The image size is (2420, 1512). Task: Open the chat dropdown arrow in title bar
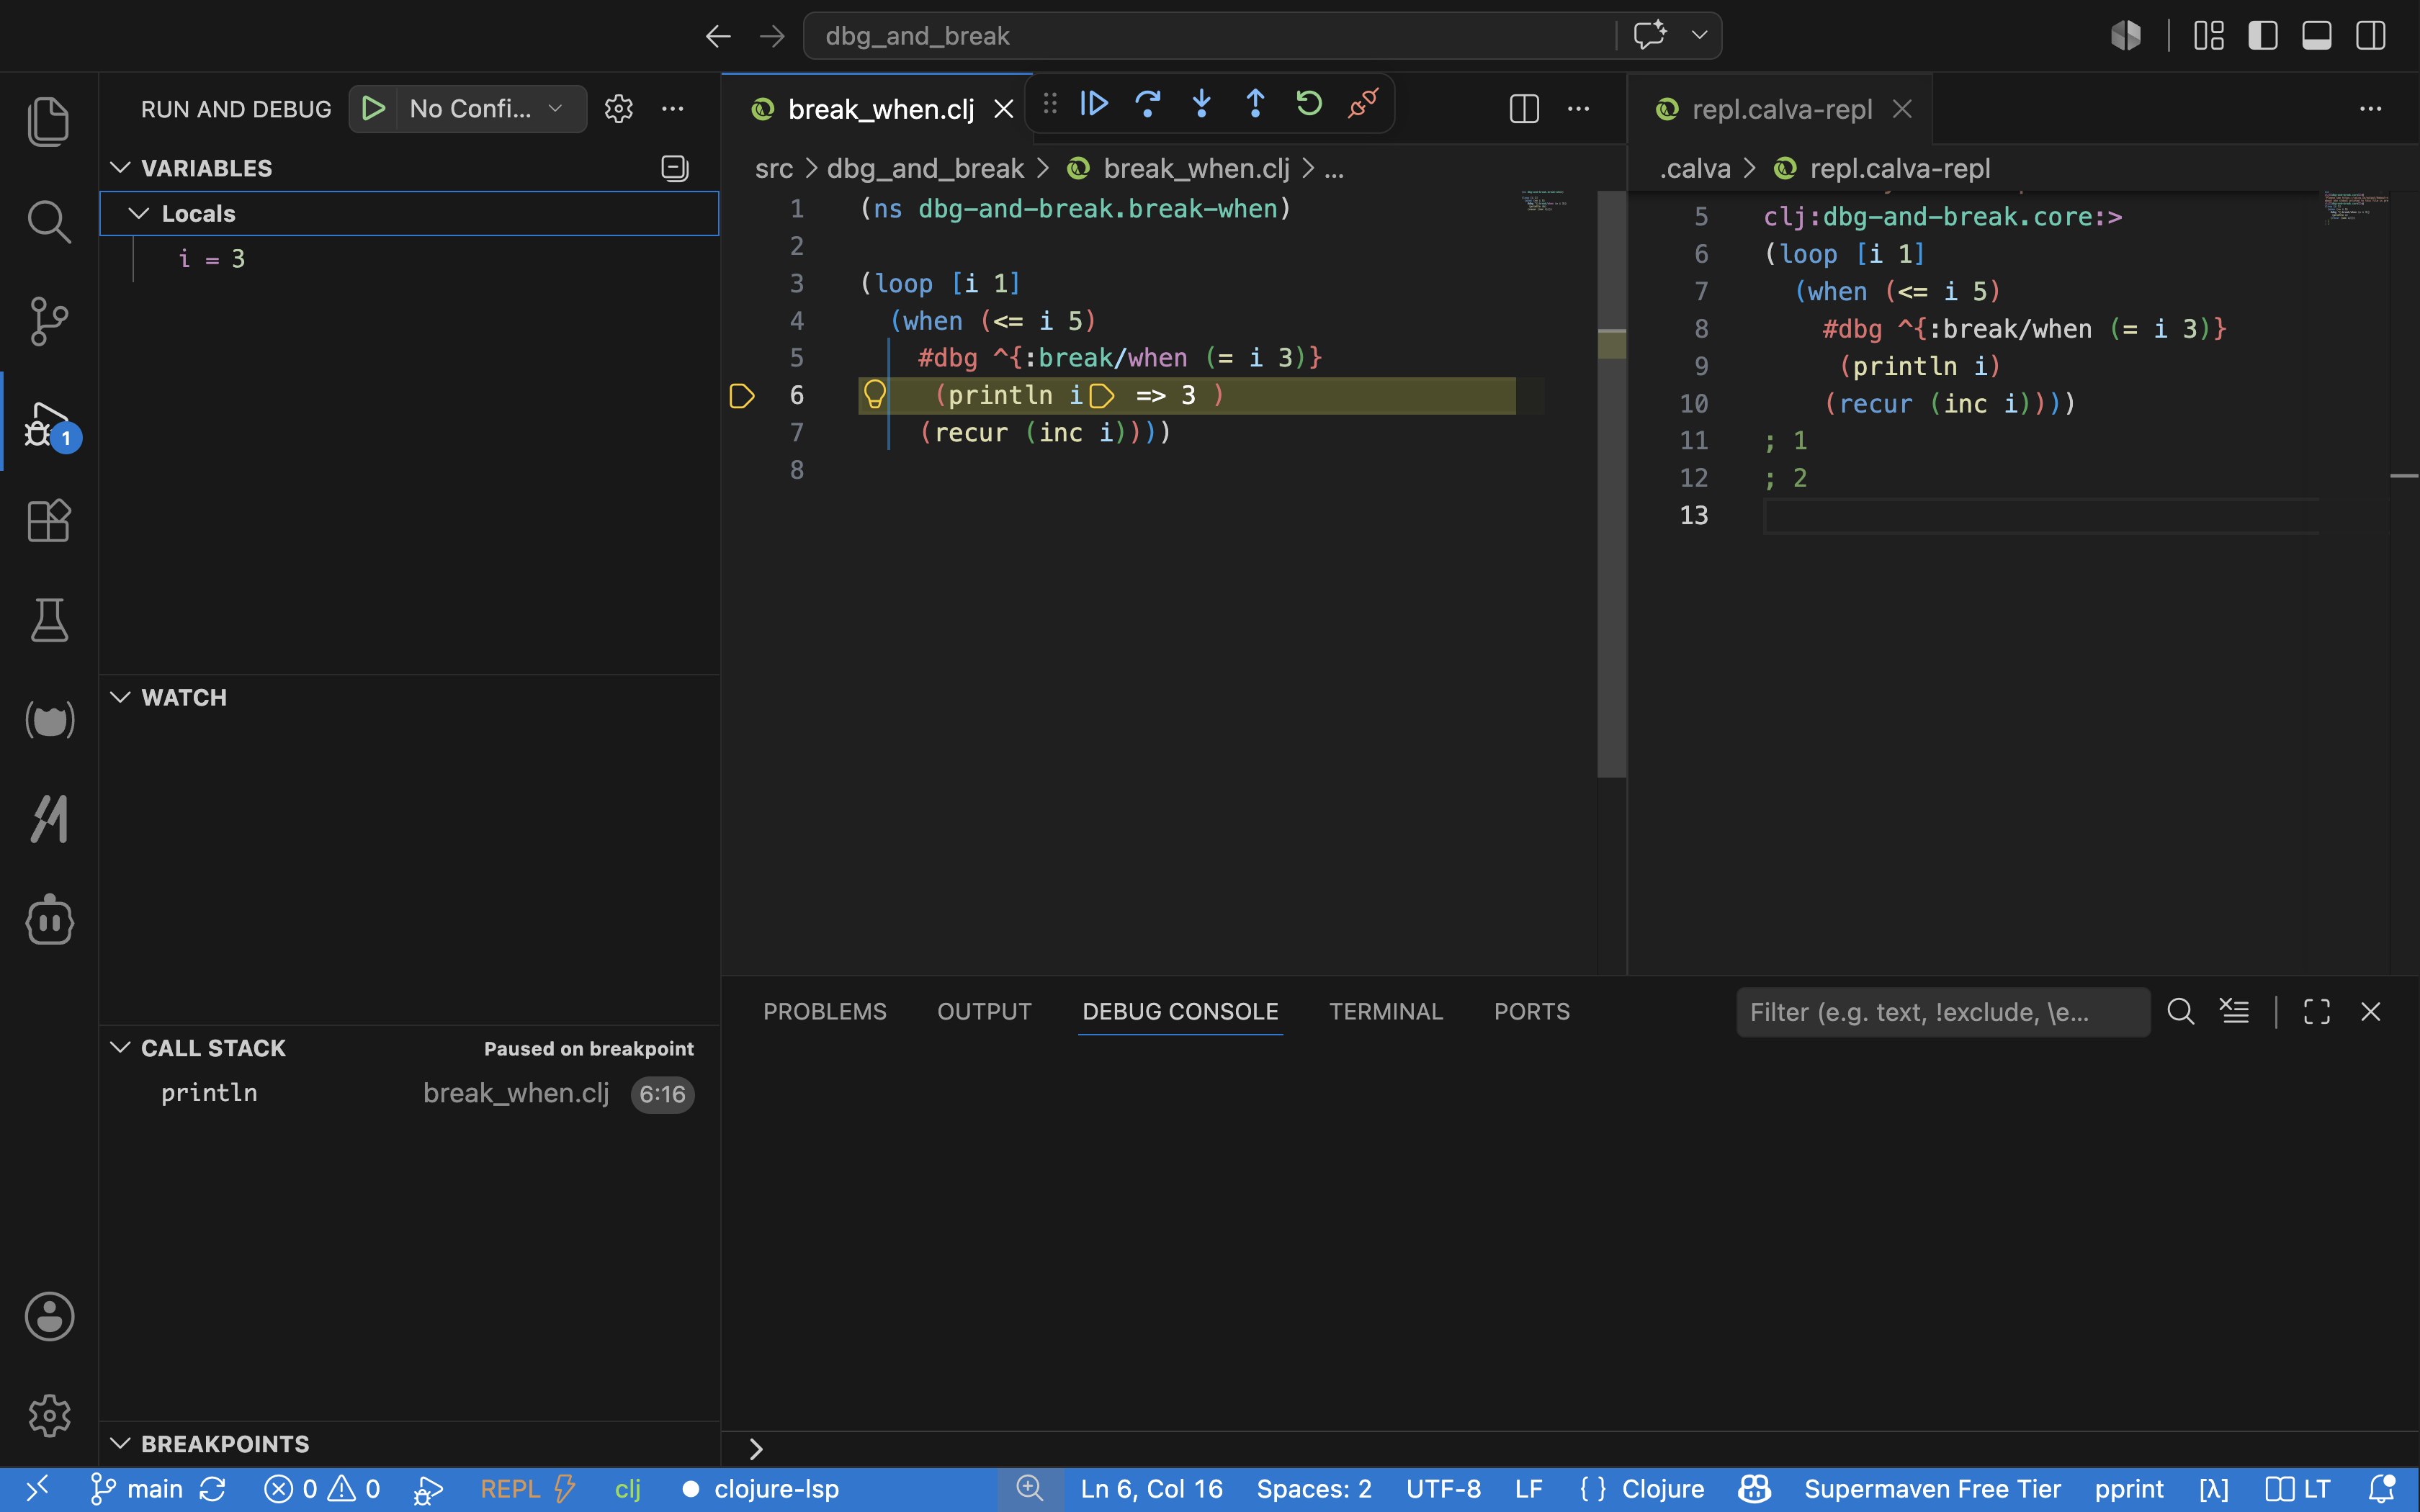pos(1699,35)
